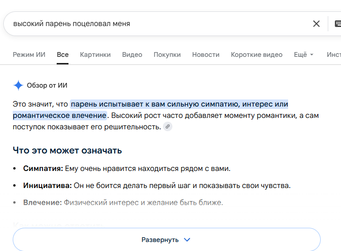Viewport: 341px width, 251px height.
Task: Open the Картинки tab
Action: (x=95, y=54)
